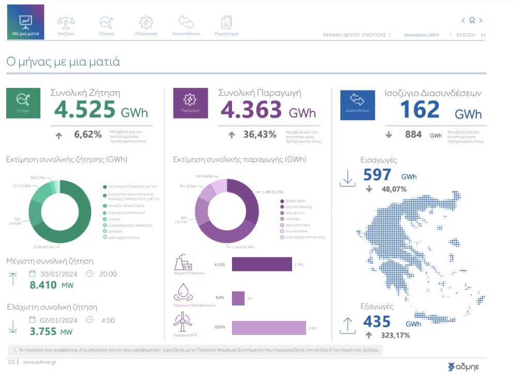Open the Παραγωγή gear tab in top navigation
This screenshot has height=380, width=523.
click(146, 25)
